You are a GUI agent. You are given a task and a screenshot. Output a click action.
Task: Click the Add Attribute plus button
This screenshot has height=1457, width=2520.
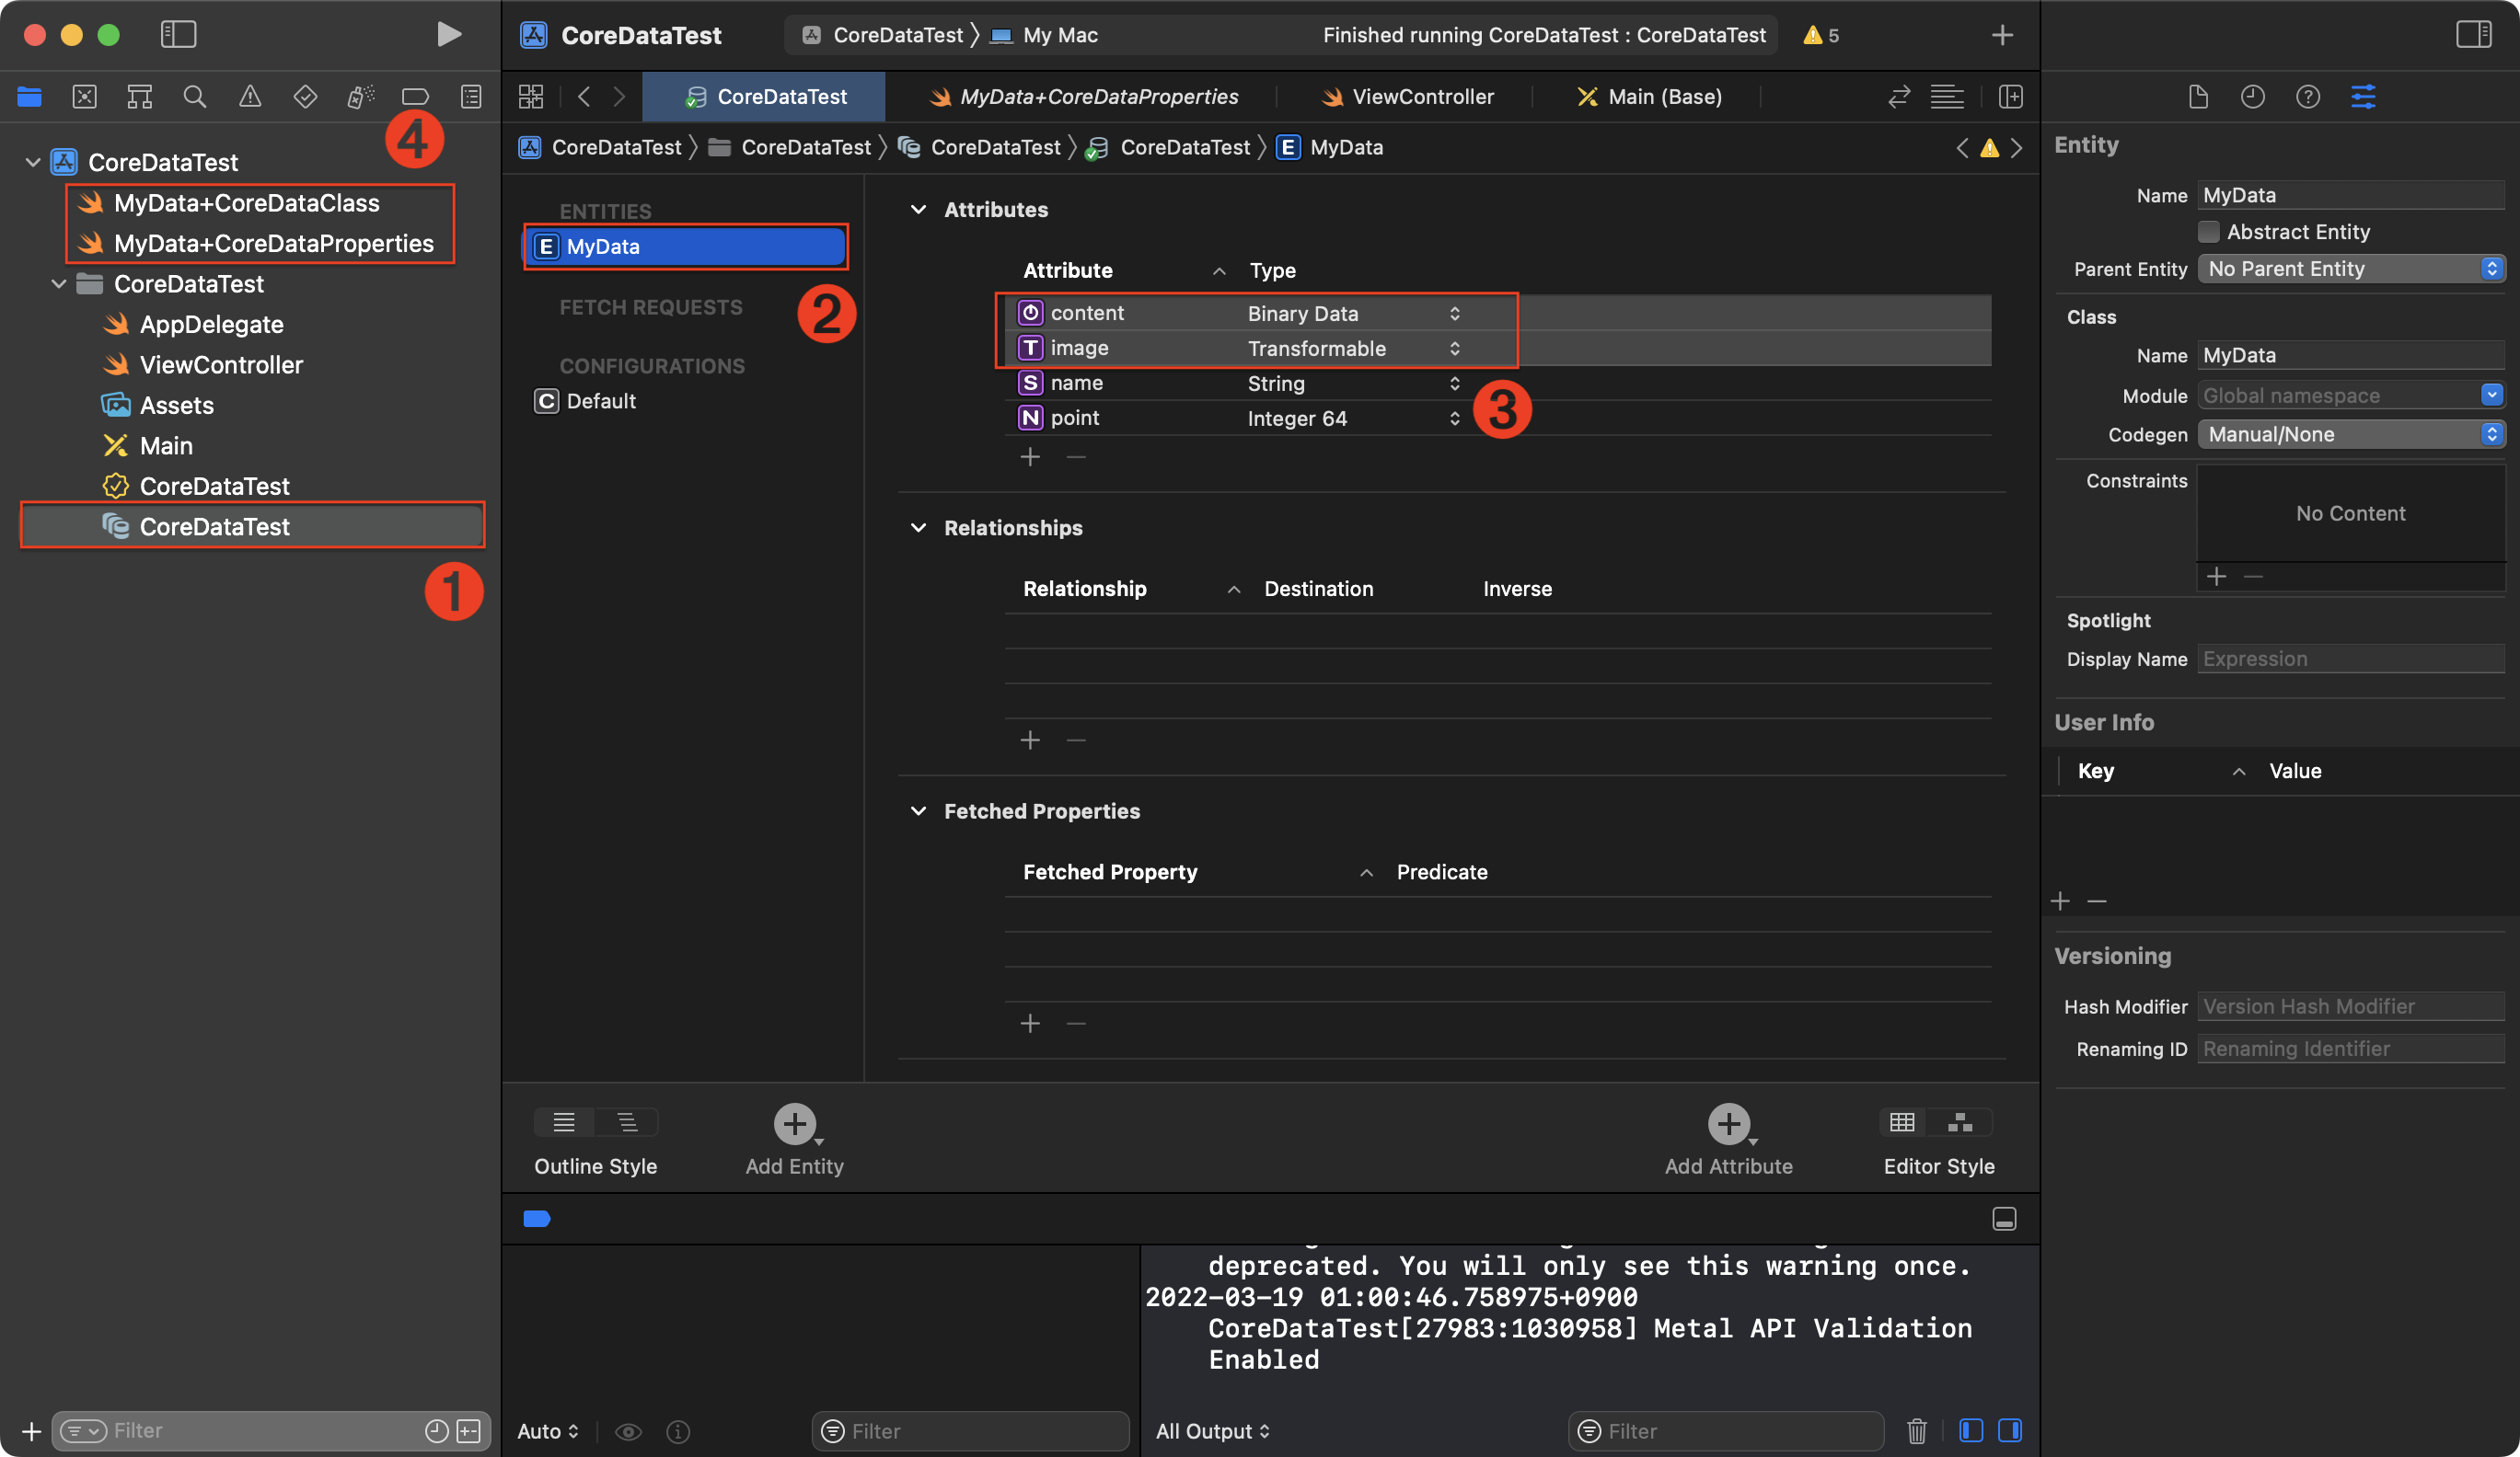1728,1124
